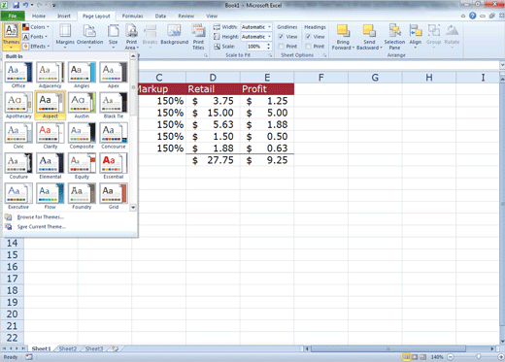Open the Margins dropdown

tap(65, 37)
